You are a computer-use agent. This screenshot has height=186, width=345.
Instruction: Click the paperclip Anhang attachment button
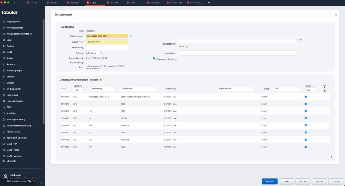point(93,53)
